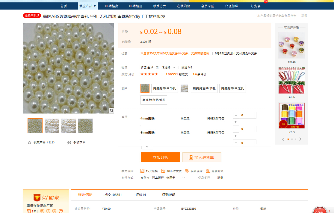334x213 pixels.
Task: Increase quantity for 4mm圆珠 with plus
Action: tap(236, 122)
